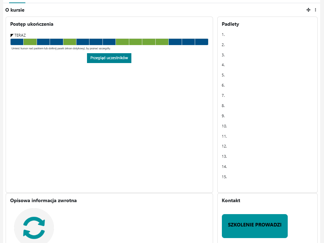Click the O kursie section heading
The height and width of the screenshot is (243, 324).
(x=15, y=10)
